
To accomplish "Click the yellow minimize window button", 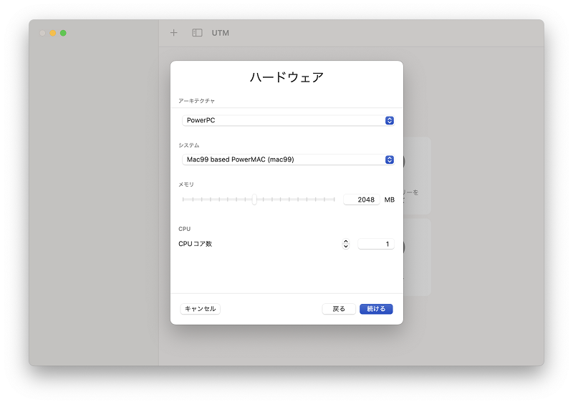I will (52, 33).
